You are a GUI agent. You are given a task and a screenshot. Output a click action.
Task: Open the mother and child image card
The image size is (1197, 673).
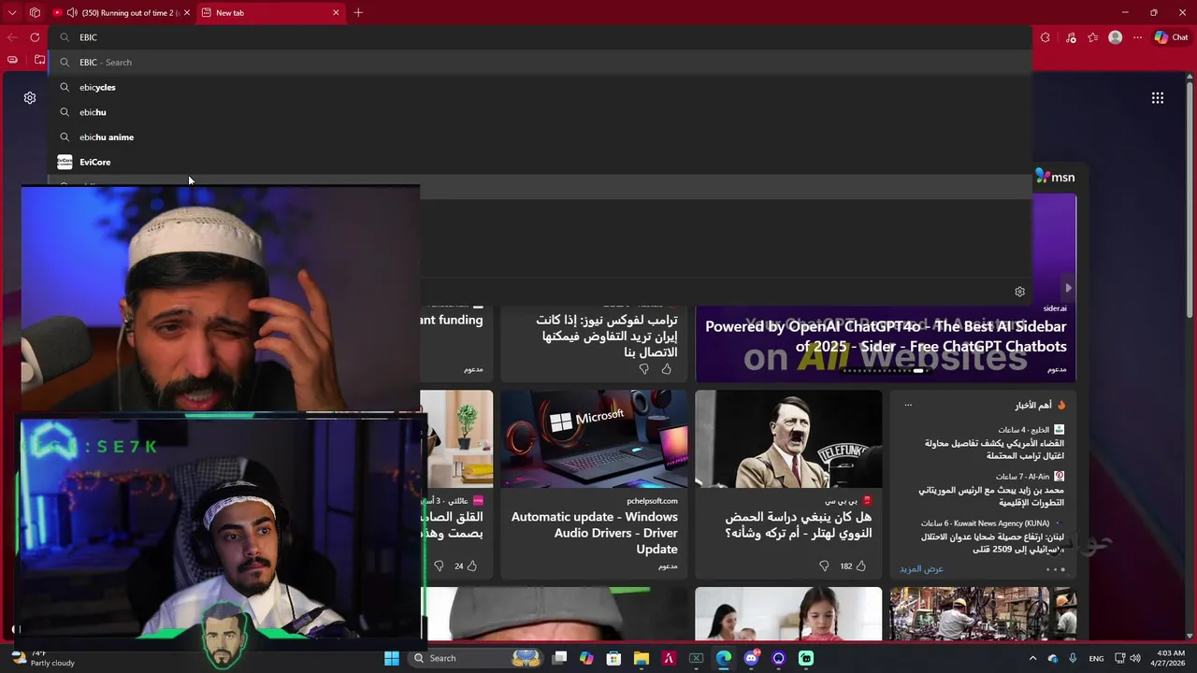tap(788, 614)
